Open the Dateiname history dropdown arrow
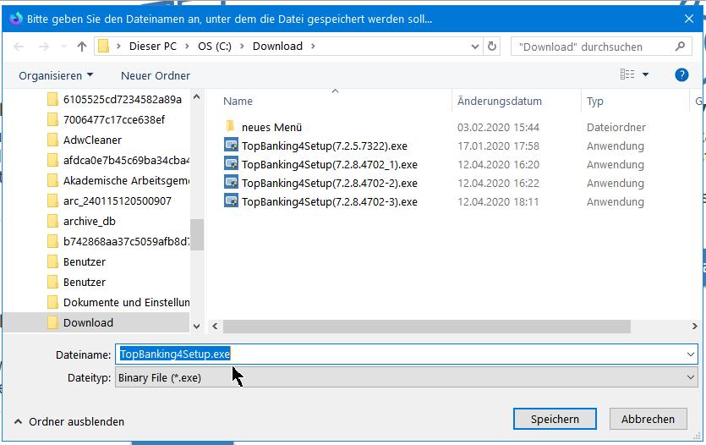 pyautogui.click(x=691, y=354)
